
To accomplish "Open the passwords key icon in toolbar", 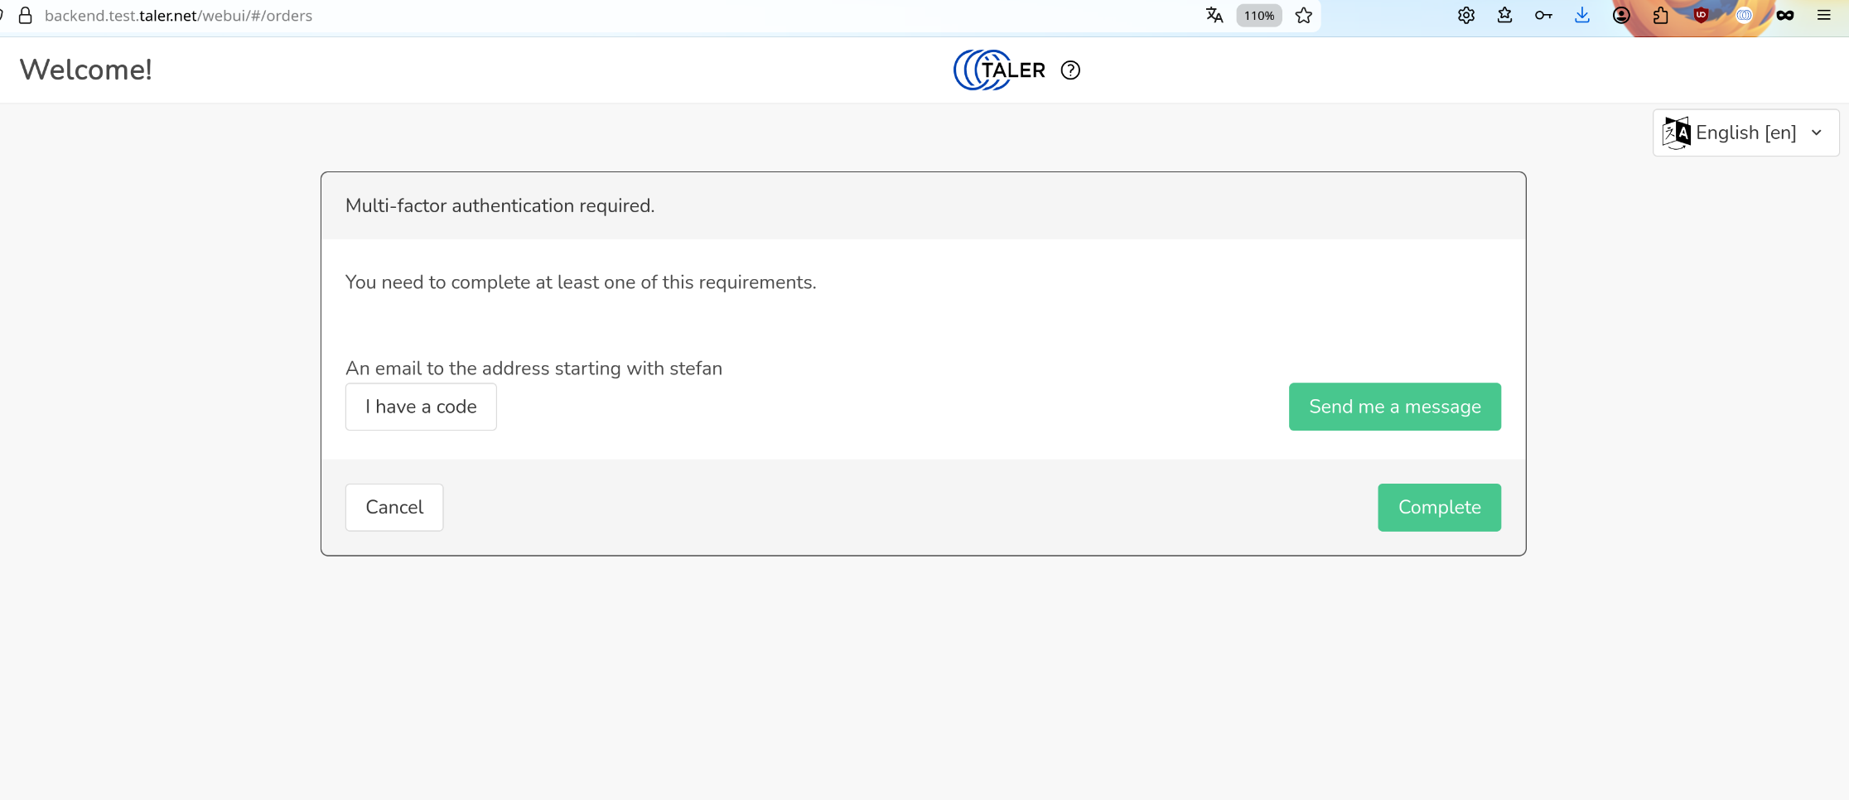I will click(x=1543, y=16).
